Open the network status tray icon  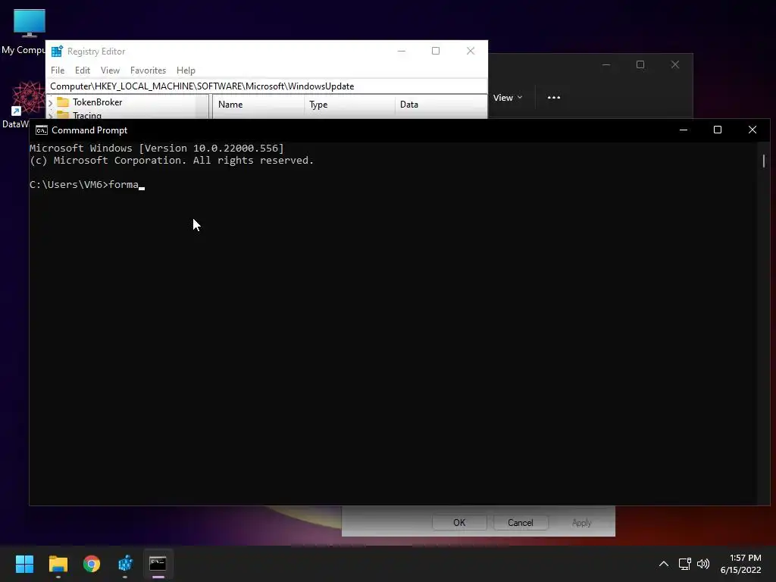(x=684, y=564)
